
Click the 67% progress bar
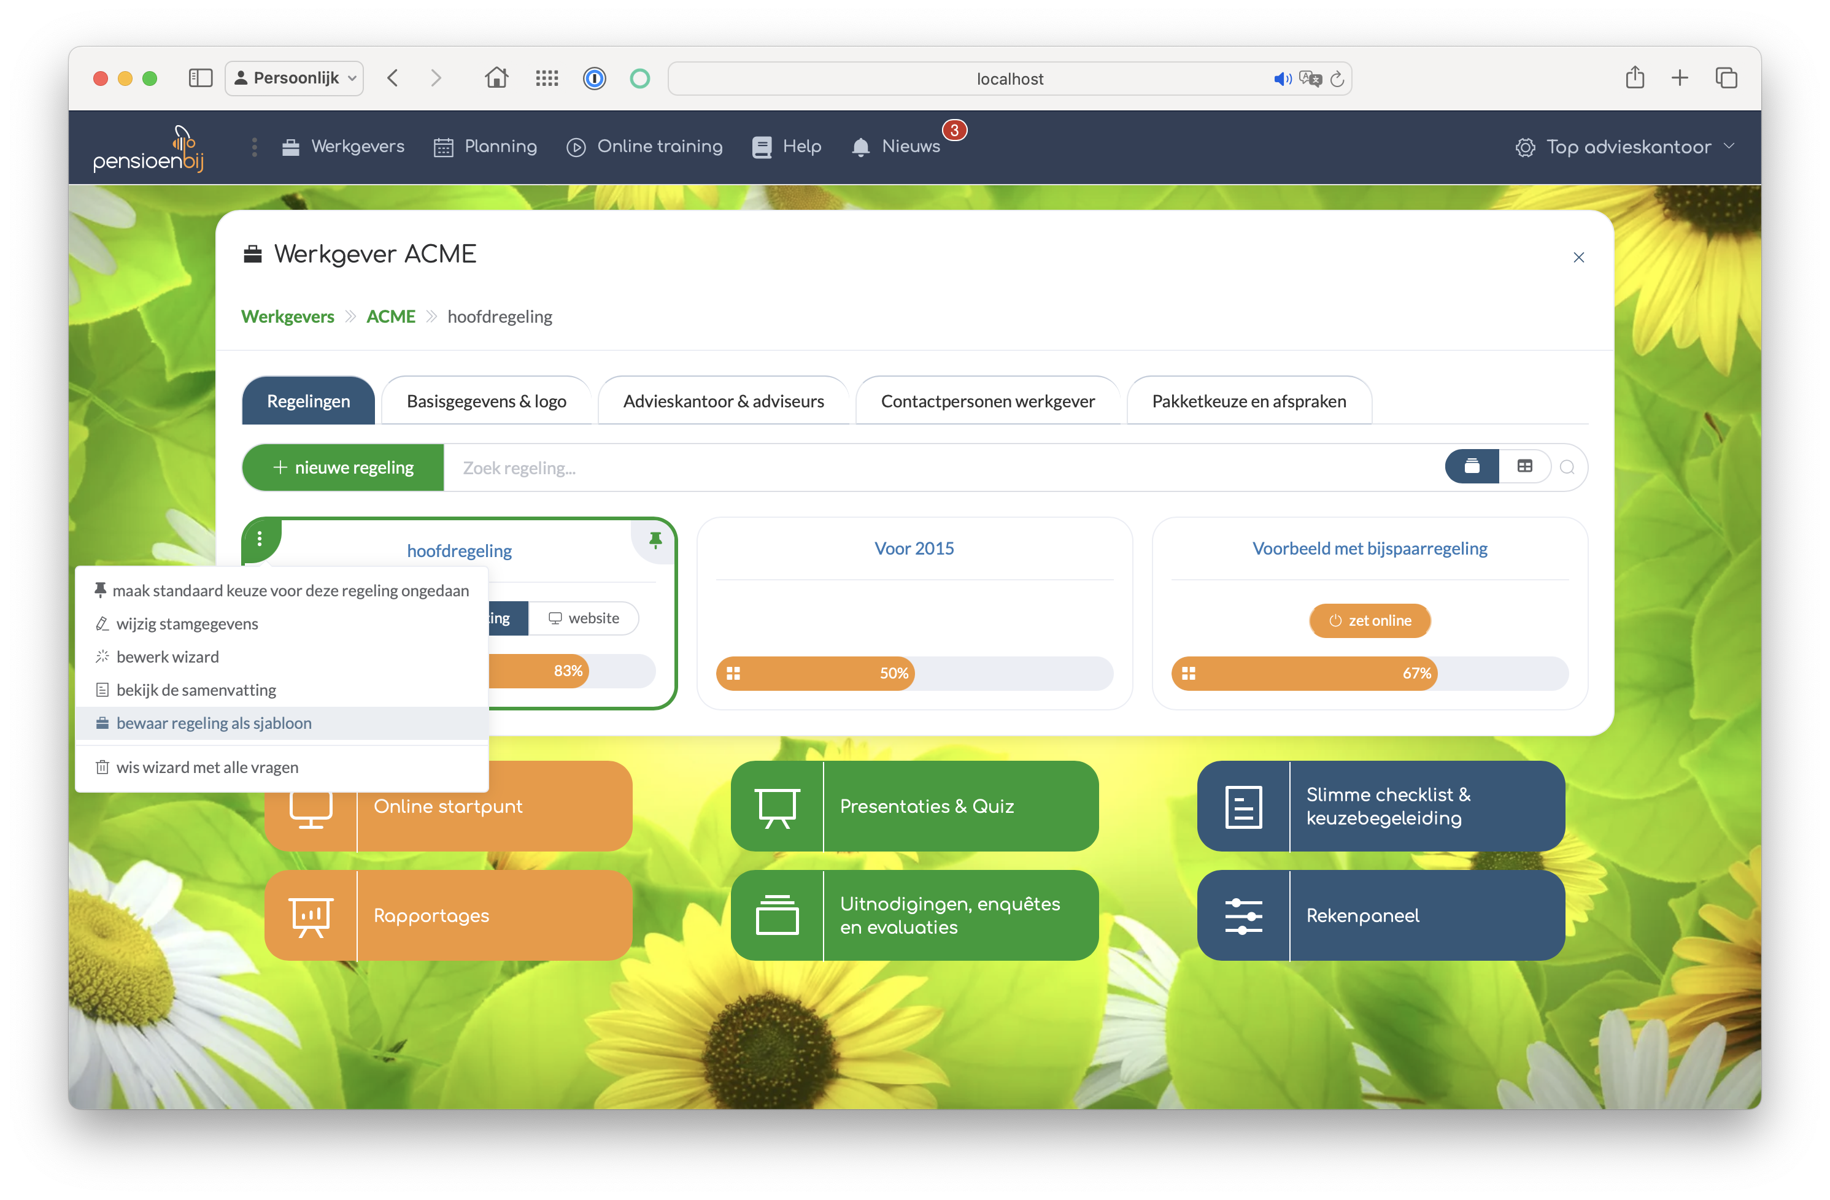(x=1369, y=674)
